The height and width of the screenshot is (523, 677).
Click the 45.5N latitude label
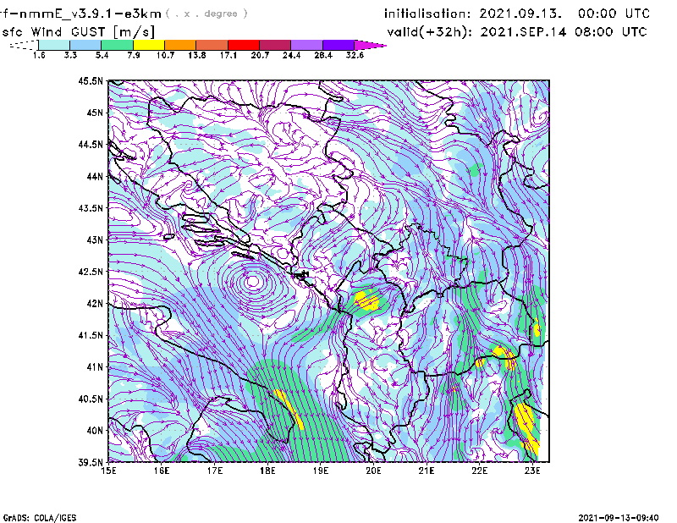(x=91, y=80)
